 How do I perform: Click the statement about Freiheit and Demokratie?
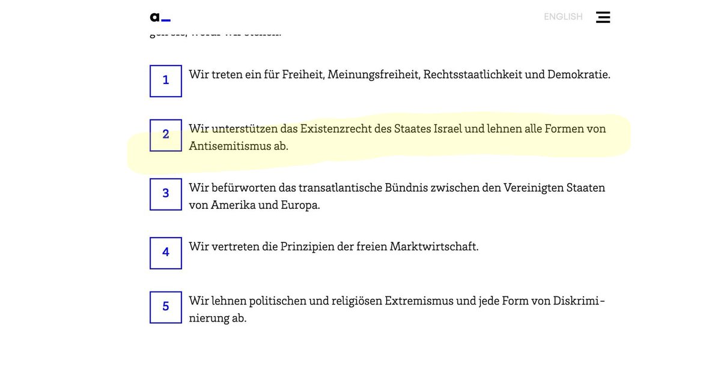(x=400, y=74)
